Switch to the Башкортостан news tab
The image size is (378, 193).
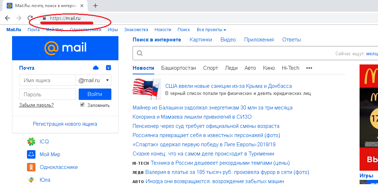179,68
